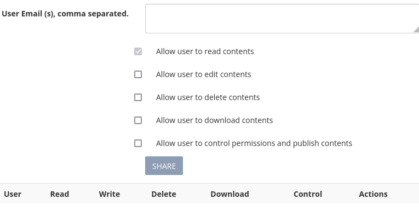Click the SHARE button
Screen dimensions: 419x222
(x=164, y=166)
